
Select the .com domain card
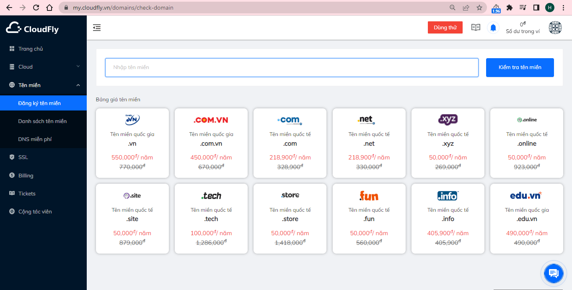[x=290, y=143]
